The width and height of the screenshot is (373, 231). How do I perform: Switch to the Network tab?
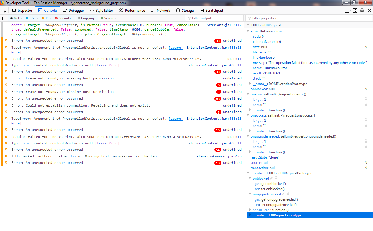161,11
